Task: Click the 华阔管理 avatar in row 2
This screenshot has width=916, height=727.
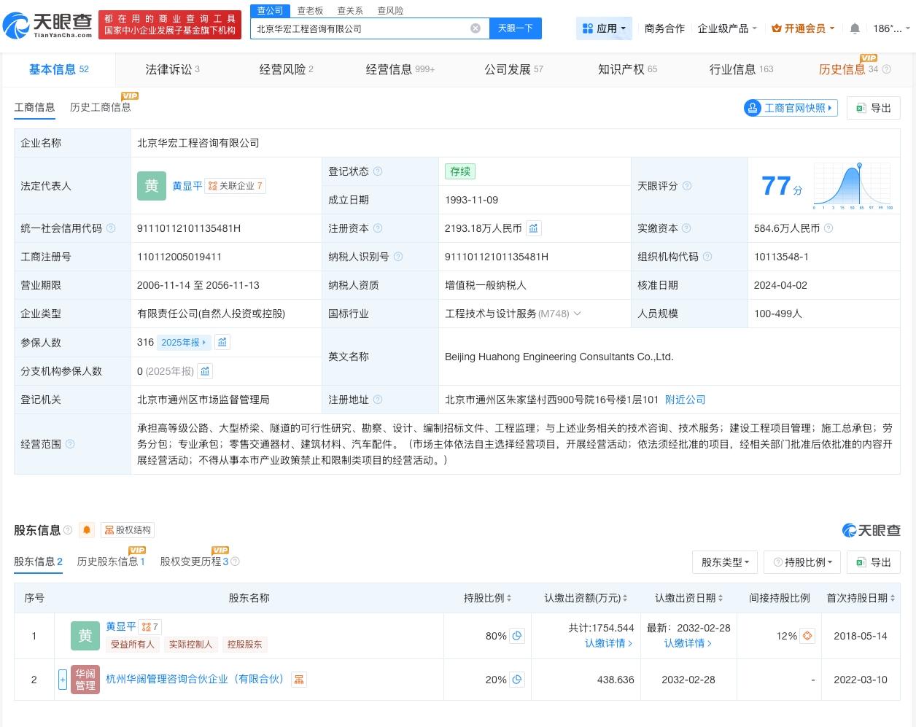Action: tap(85, 680)
